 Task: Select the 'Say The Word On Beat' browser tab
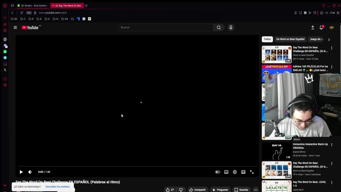point(67,6)
